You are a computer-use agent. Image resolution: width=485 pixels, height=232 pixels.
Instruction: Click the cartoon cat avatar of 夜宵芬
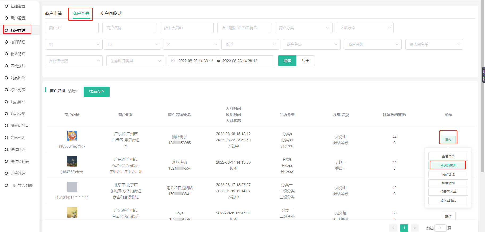[x=72, y=136]
